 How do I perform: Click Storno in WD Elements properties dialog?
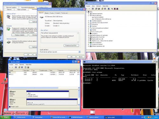80,57
